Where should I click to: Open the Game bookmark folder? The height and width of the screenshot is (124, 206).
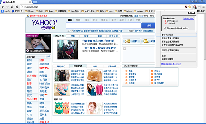[x=128, y=11]
